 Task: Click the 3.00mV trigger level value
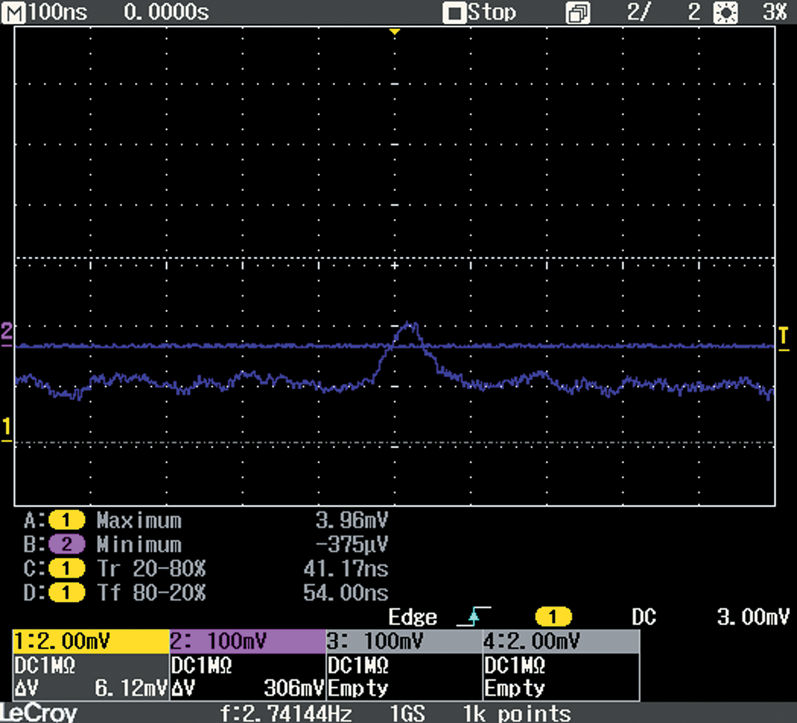tap(753, 618)
